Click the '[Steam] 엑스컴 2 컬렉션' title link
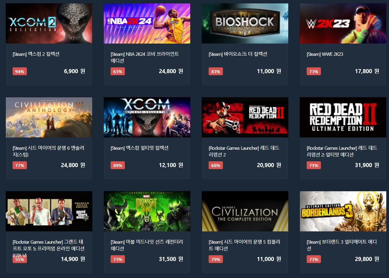This screenshot has height=278, width=389. [x=36, y=54]
